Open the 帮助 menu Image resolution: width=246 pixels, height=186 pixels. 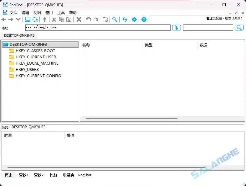click(x=73, y=13)
